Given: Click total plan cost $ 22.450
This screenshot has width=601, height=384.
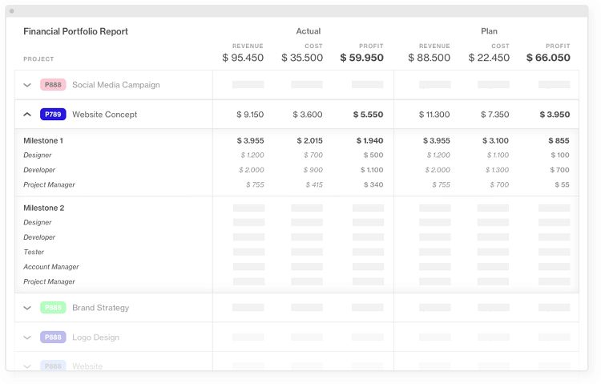Looking at the screenshot, I should (x=489, y=58).
